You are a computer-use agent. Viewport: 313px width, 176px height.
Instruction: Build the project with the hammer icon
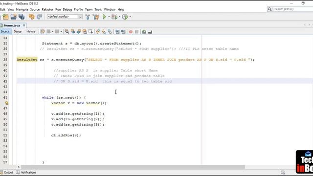88,17
